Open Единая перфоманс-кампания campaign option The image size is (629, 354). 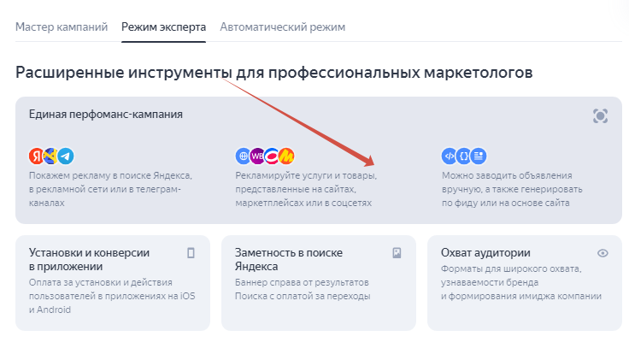[106, 114]
